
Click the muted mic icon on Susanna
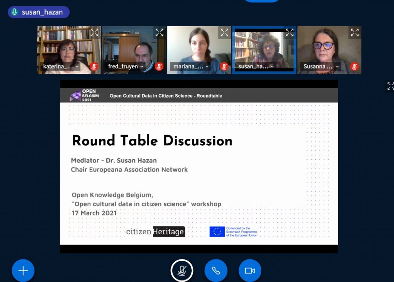click(x=354, y=67)
